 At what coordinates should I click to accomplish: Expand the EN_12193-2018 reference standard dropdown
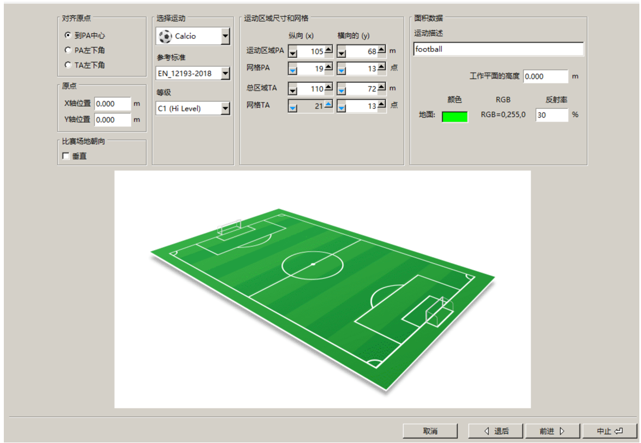[x=225, y=73]
